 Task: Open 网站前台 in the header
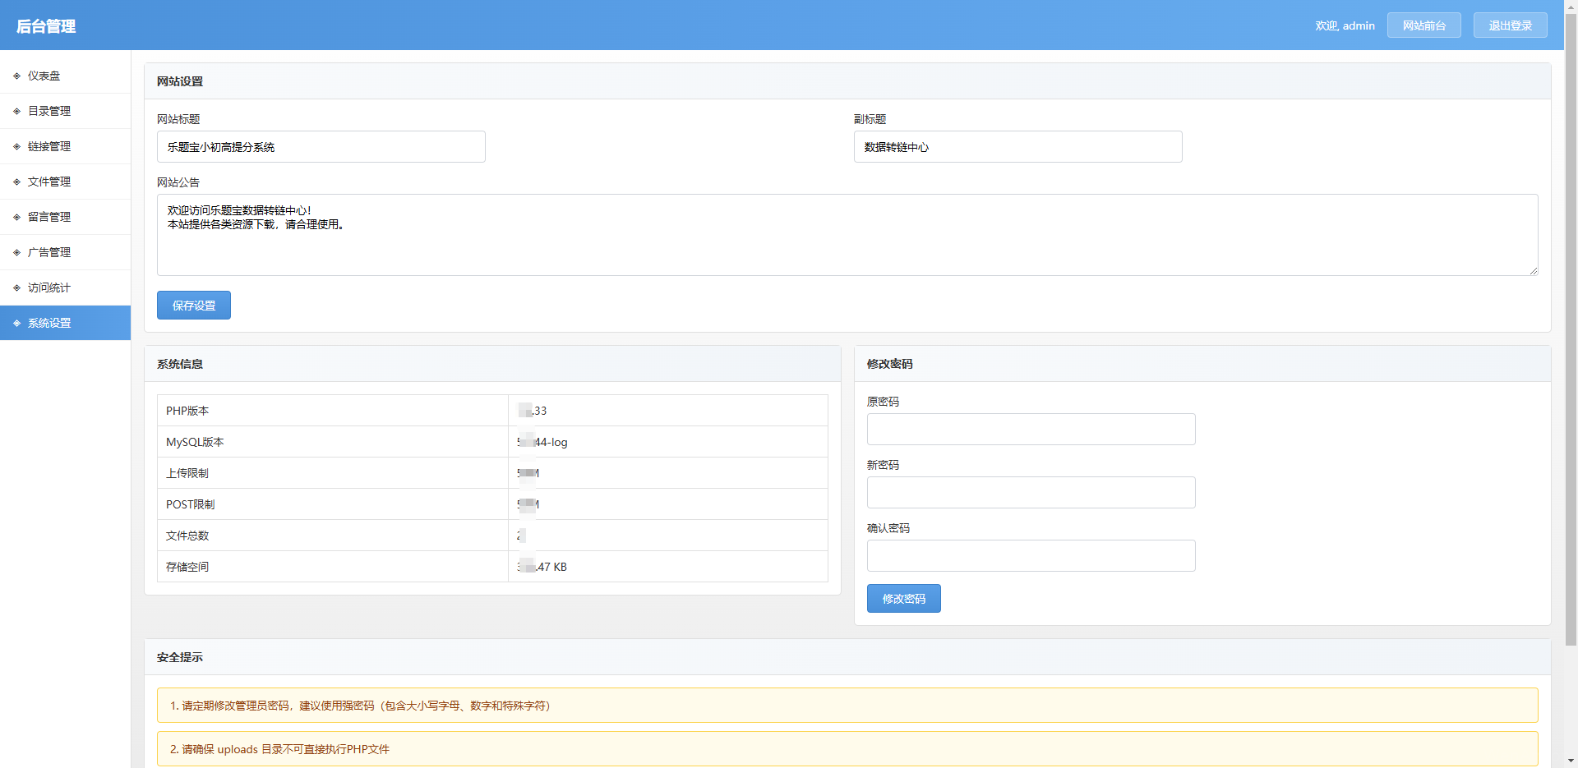pos(1423,25)
